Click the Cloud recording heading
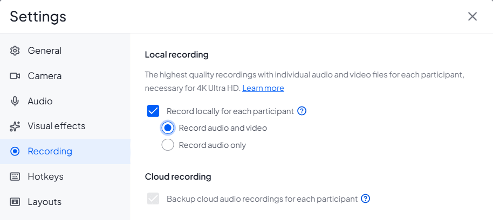Image resolution: width=493 pixels, height=220 pixels. click(x=178, y=177)
